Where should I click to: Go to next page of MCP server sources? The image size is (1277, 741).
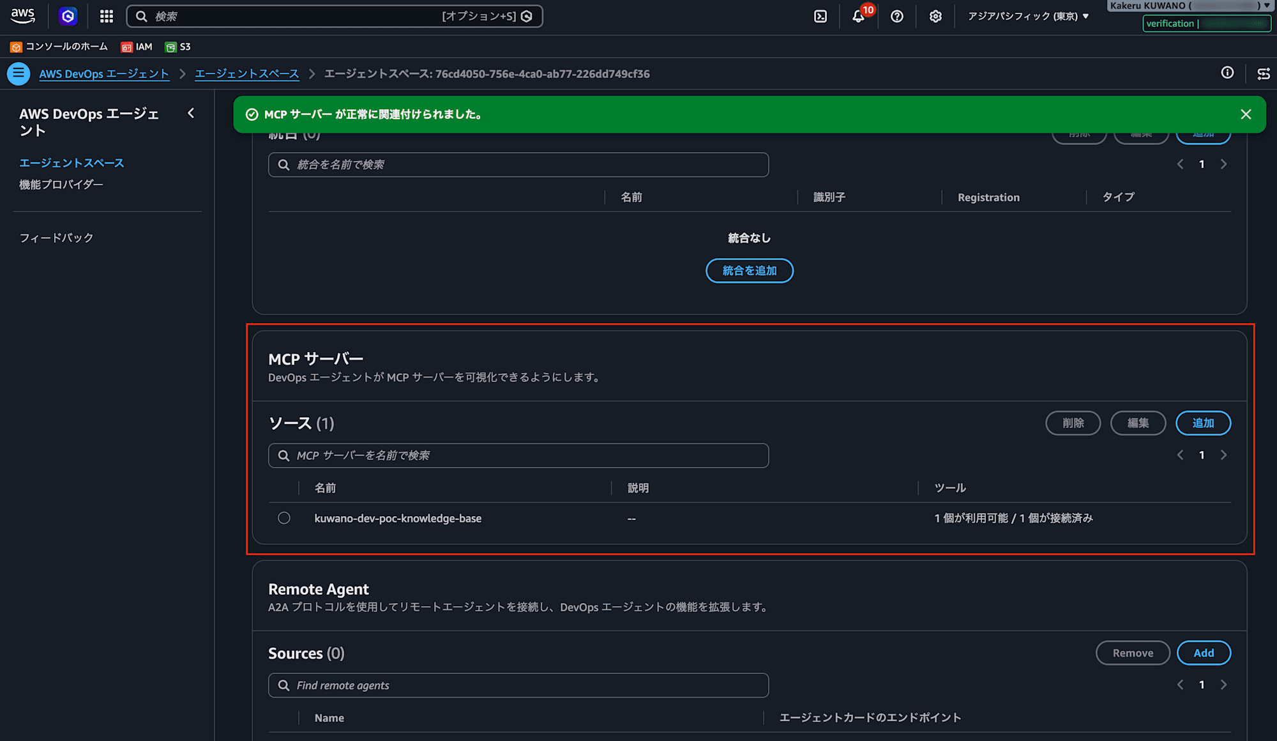[x=1223, y=455]
